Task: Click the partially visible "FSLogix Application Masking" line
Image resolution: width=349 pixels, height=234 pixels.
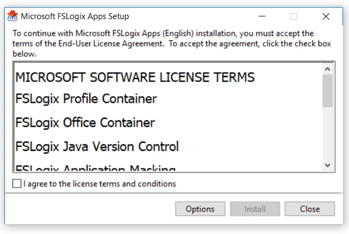Action: [x=96, y=168]
